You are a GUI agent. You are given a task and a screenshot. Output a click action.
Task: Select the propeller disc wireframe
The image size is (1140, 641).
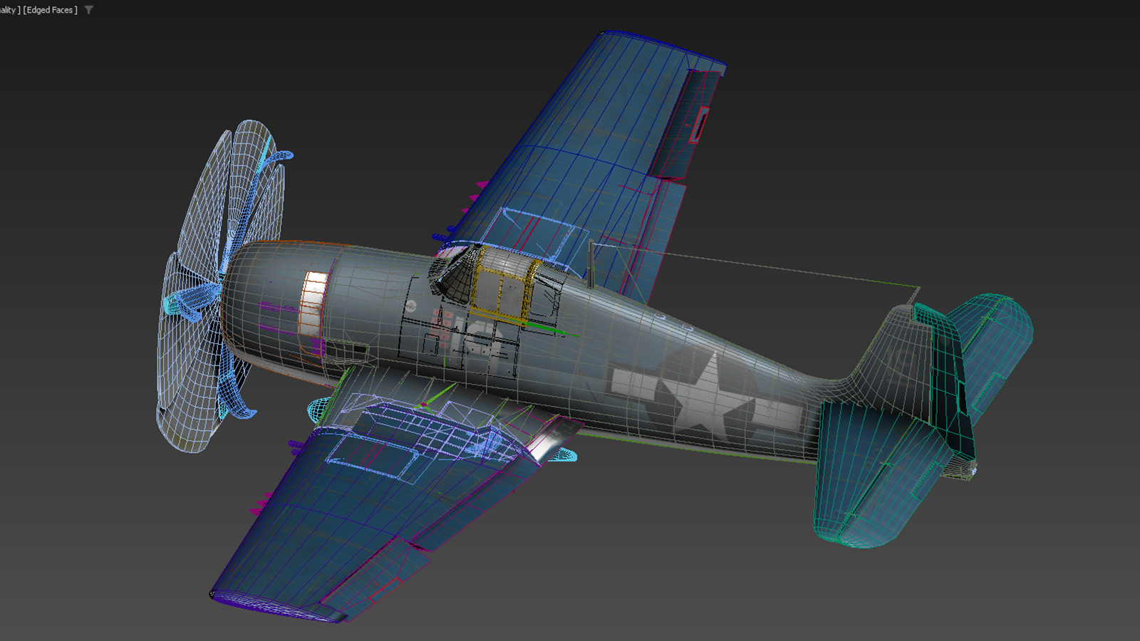[x=187, y=399]
